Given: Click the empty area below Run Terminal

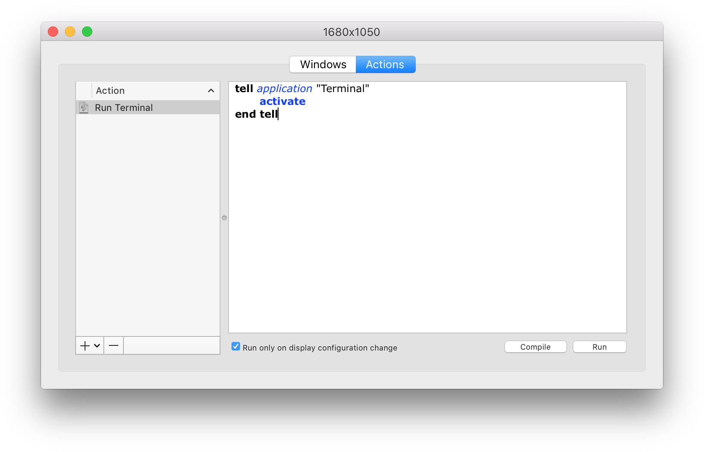Looking at the screenshot, I should 147,222.
